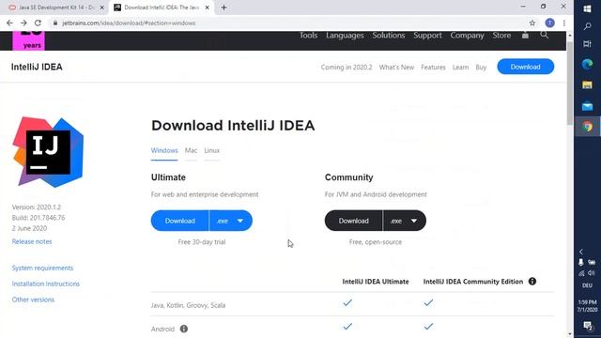
Task: Open the Buy page
Action: click(x=481, y=67)
